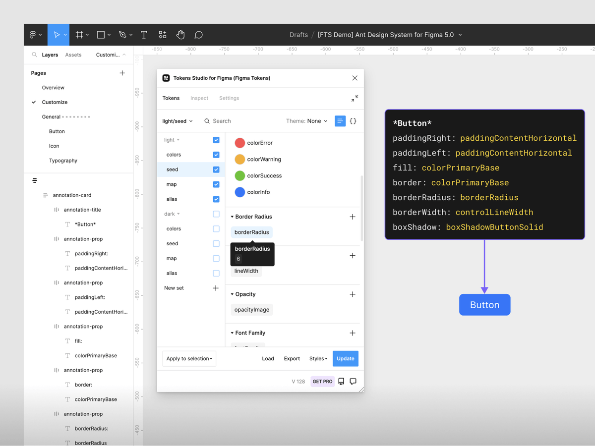
Task: Uncheck the light seed set checkbox
Action: point(216,169)
